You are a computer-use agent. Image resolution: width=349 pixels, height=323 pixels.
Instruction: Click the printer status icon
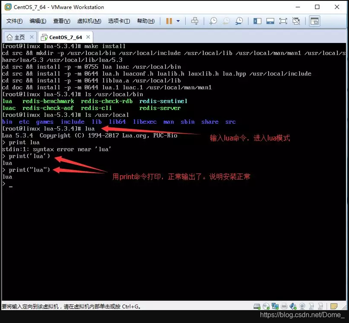[x=284, y=307]
